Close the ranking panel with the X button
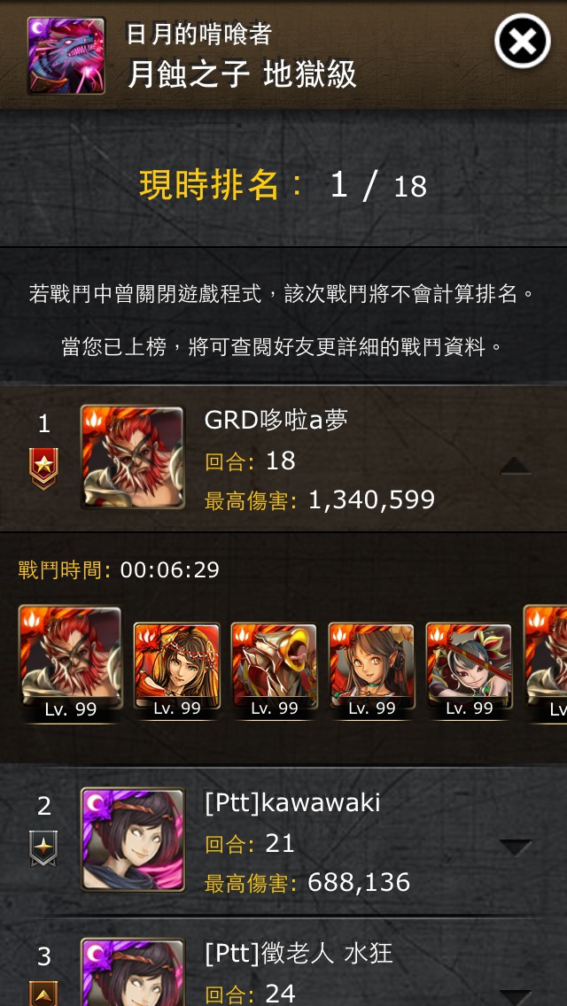 (x=522, y=41)
